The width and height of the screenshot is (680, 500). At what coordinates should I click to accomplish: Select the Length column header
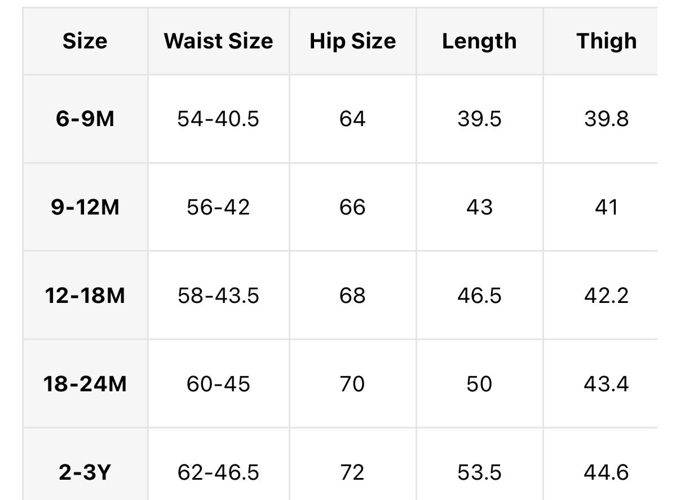coord(479,41)
